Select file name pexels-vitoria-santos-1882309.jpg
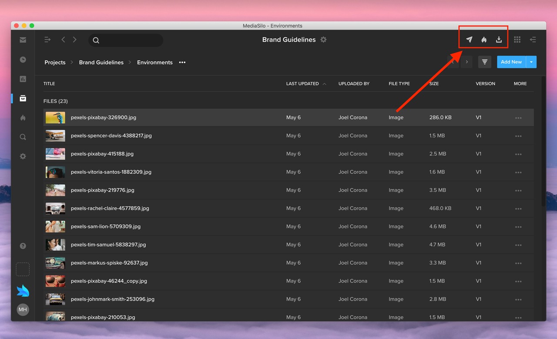Image resolution: width=557 pixels, height=339 pixels. [111, 172]
